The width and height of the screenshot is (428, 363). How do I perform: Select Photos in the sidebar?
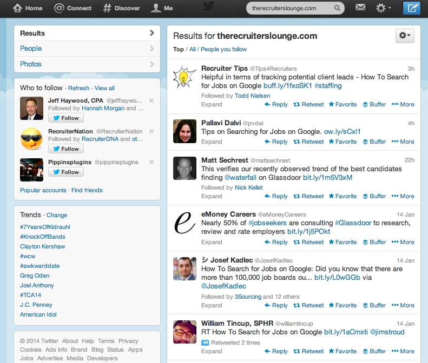coord(87,64)
